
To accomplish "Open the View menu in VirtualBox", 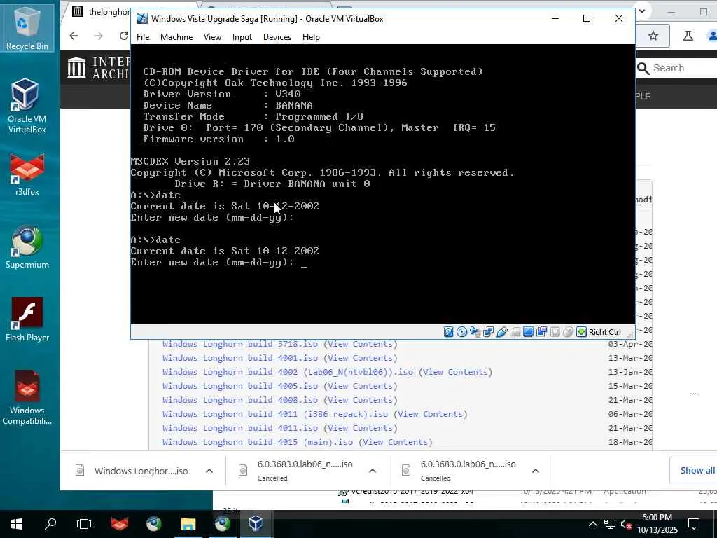I will [x=212, y=37].
